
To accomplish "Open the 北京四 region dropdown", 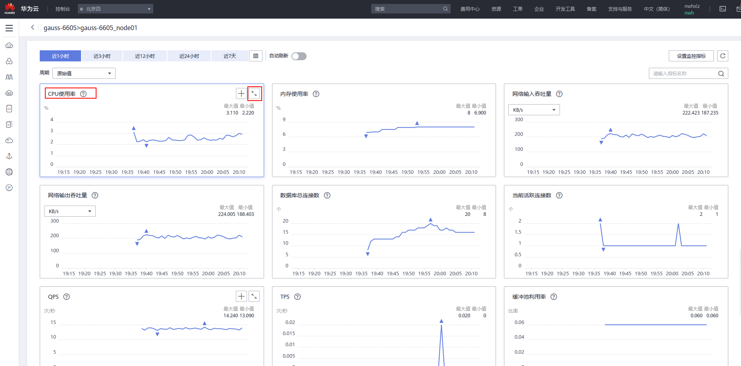I will (116, 9).
